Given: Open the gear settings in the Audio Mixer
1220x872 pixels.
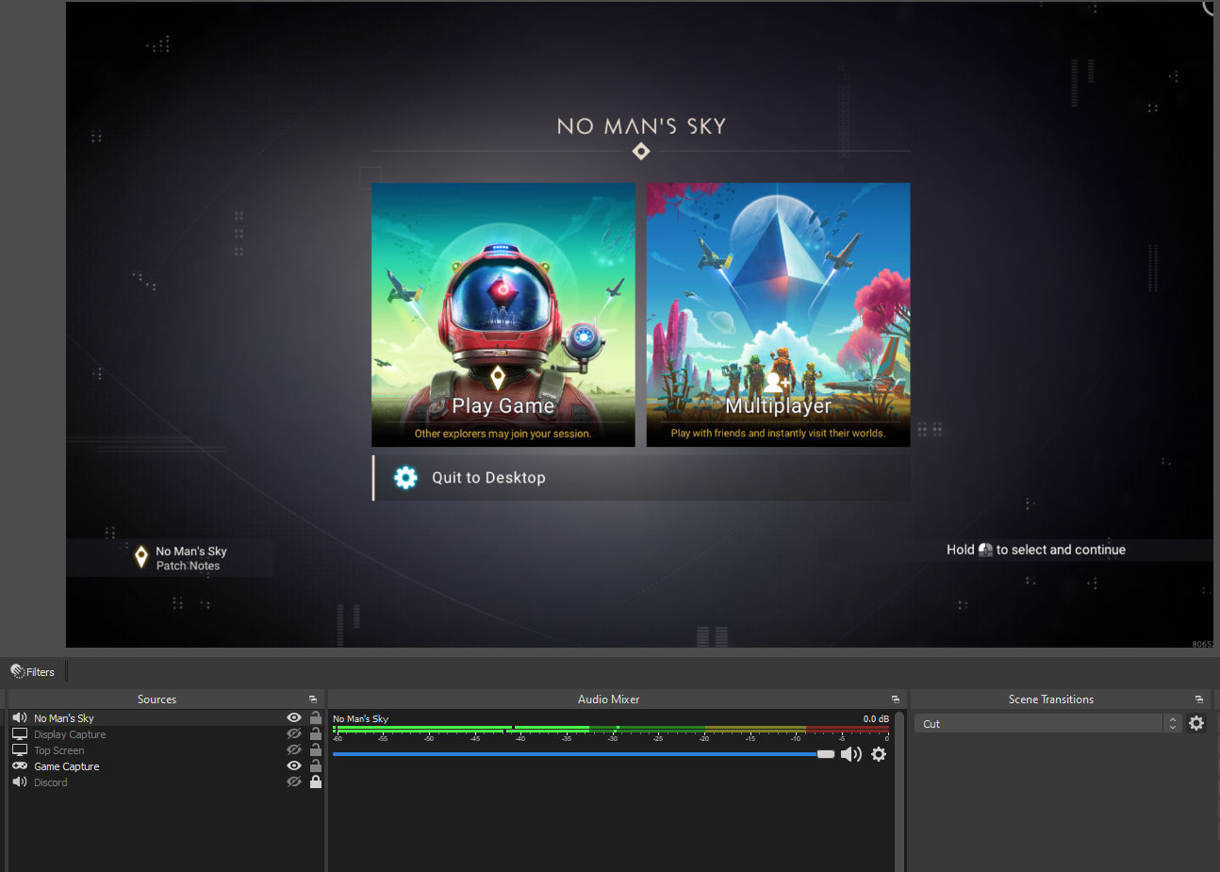Looking at the screenshot, I should click(x=878, y=754).
